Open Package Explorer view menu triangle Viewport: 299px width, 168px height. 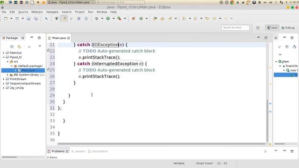coord(40,46)
